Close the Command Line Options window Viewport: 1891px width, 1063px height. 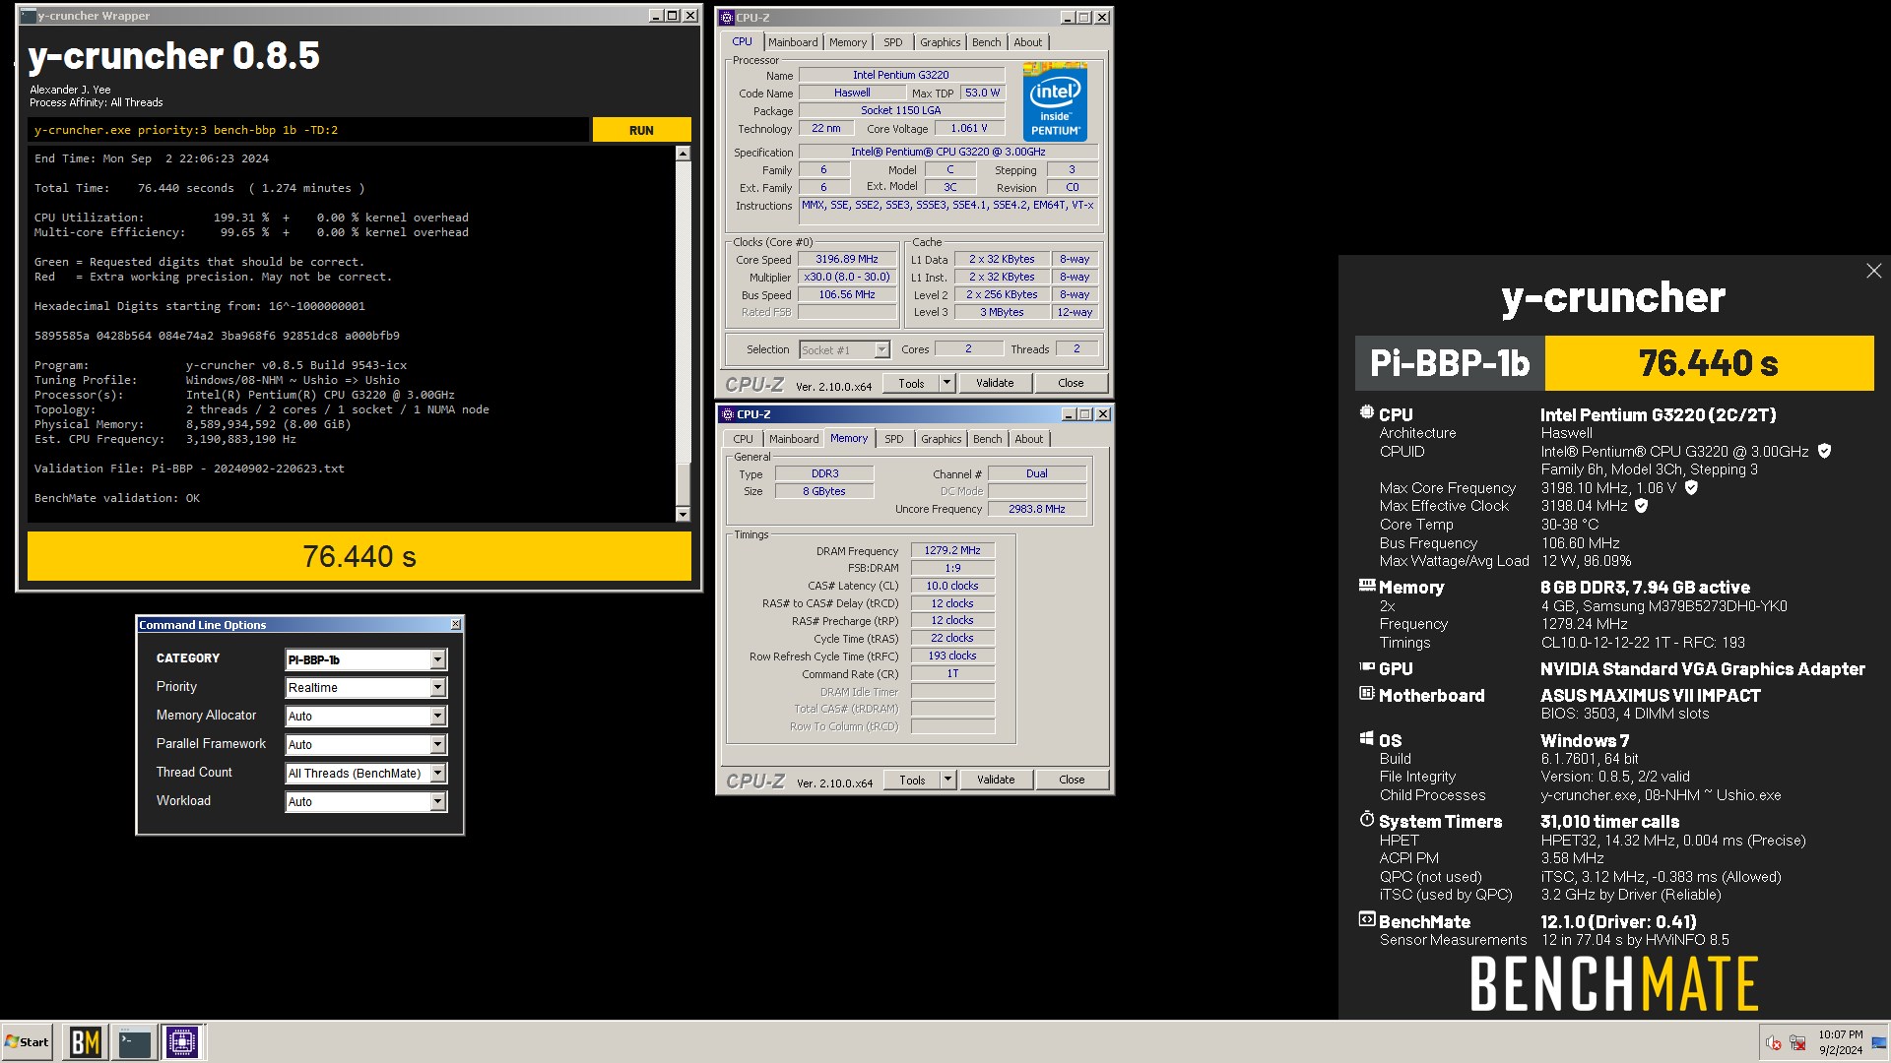455,625
